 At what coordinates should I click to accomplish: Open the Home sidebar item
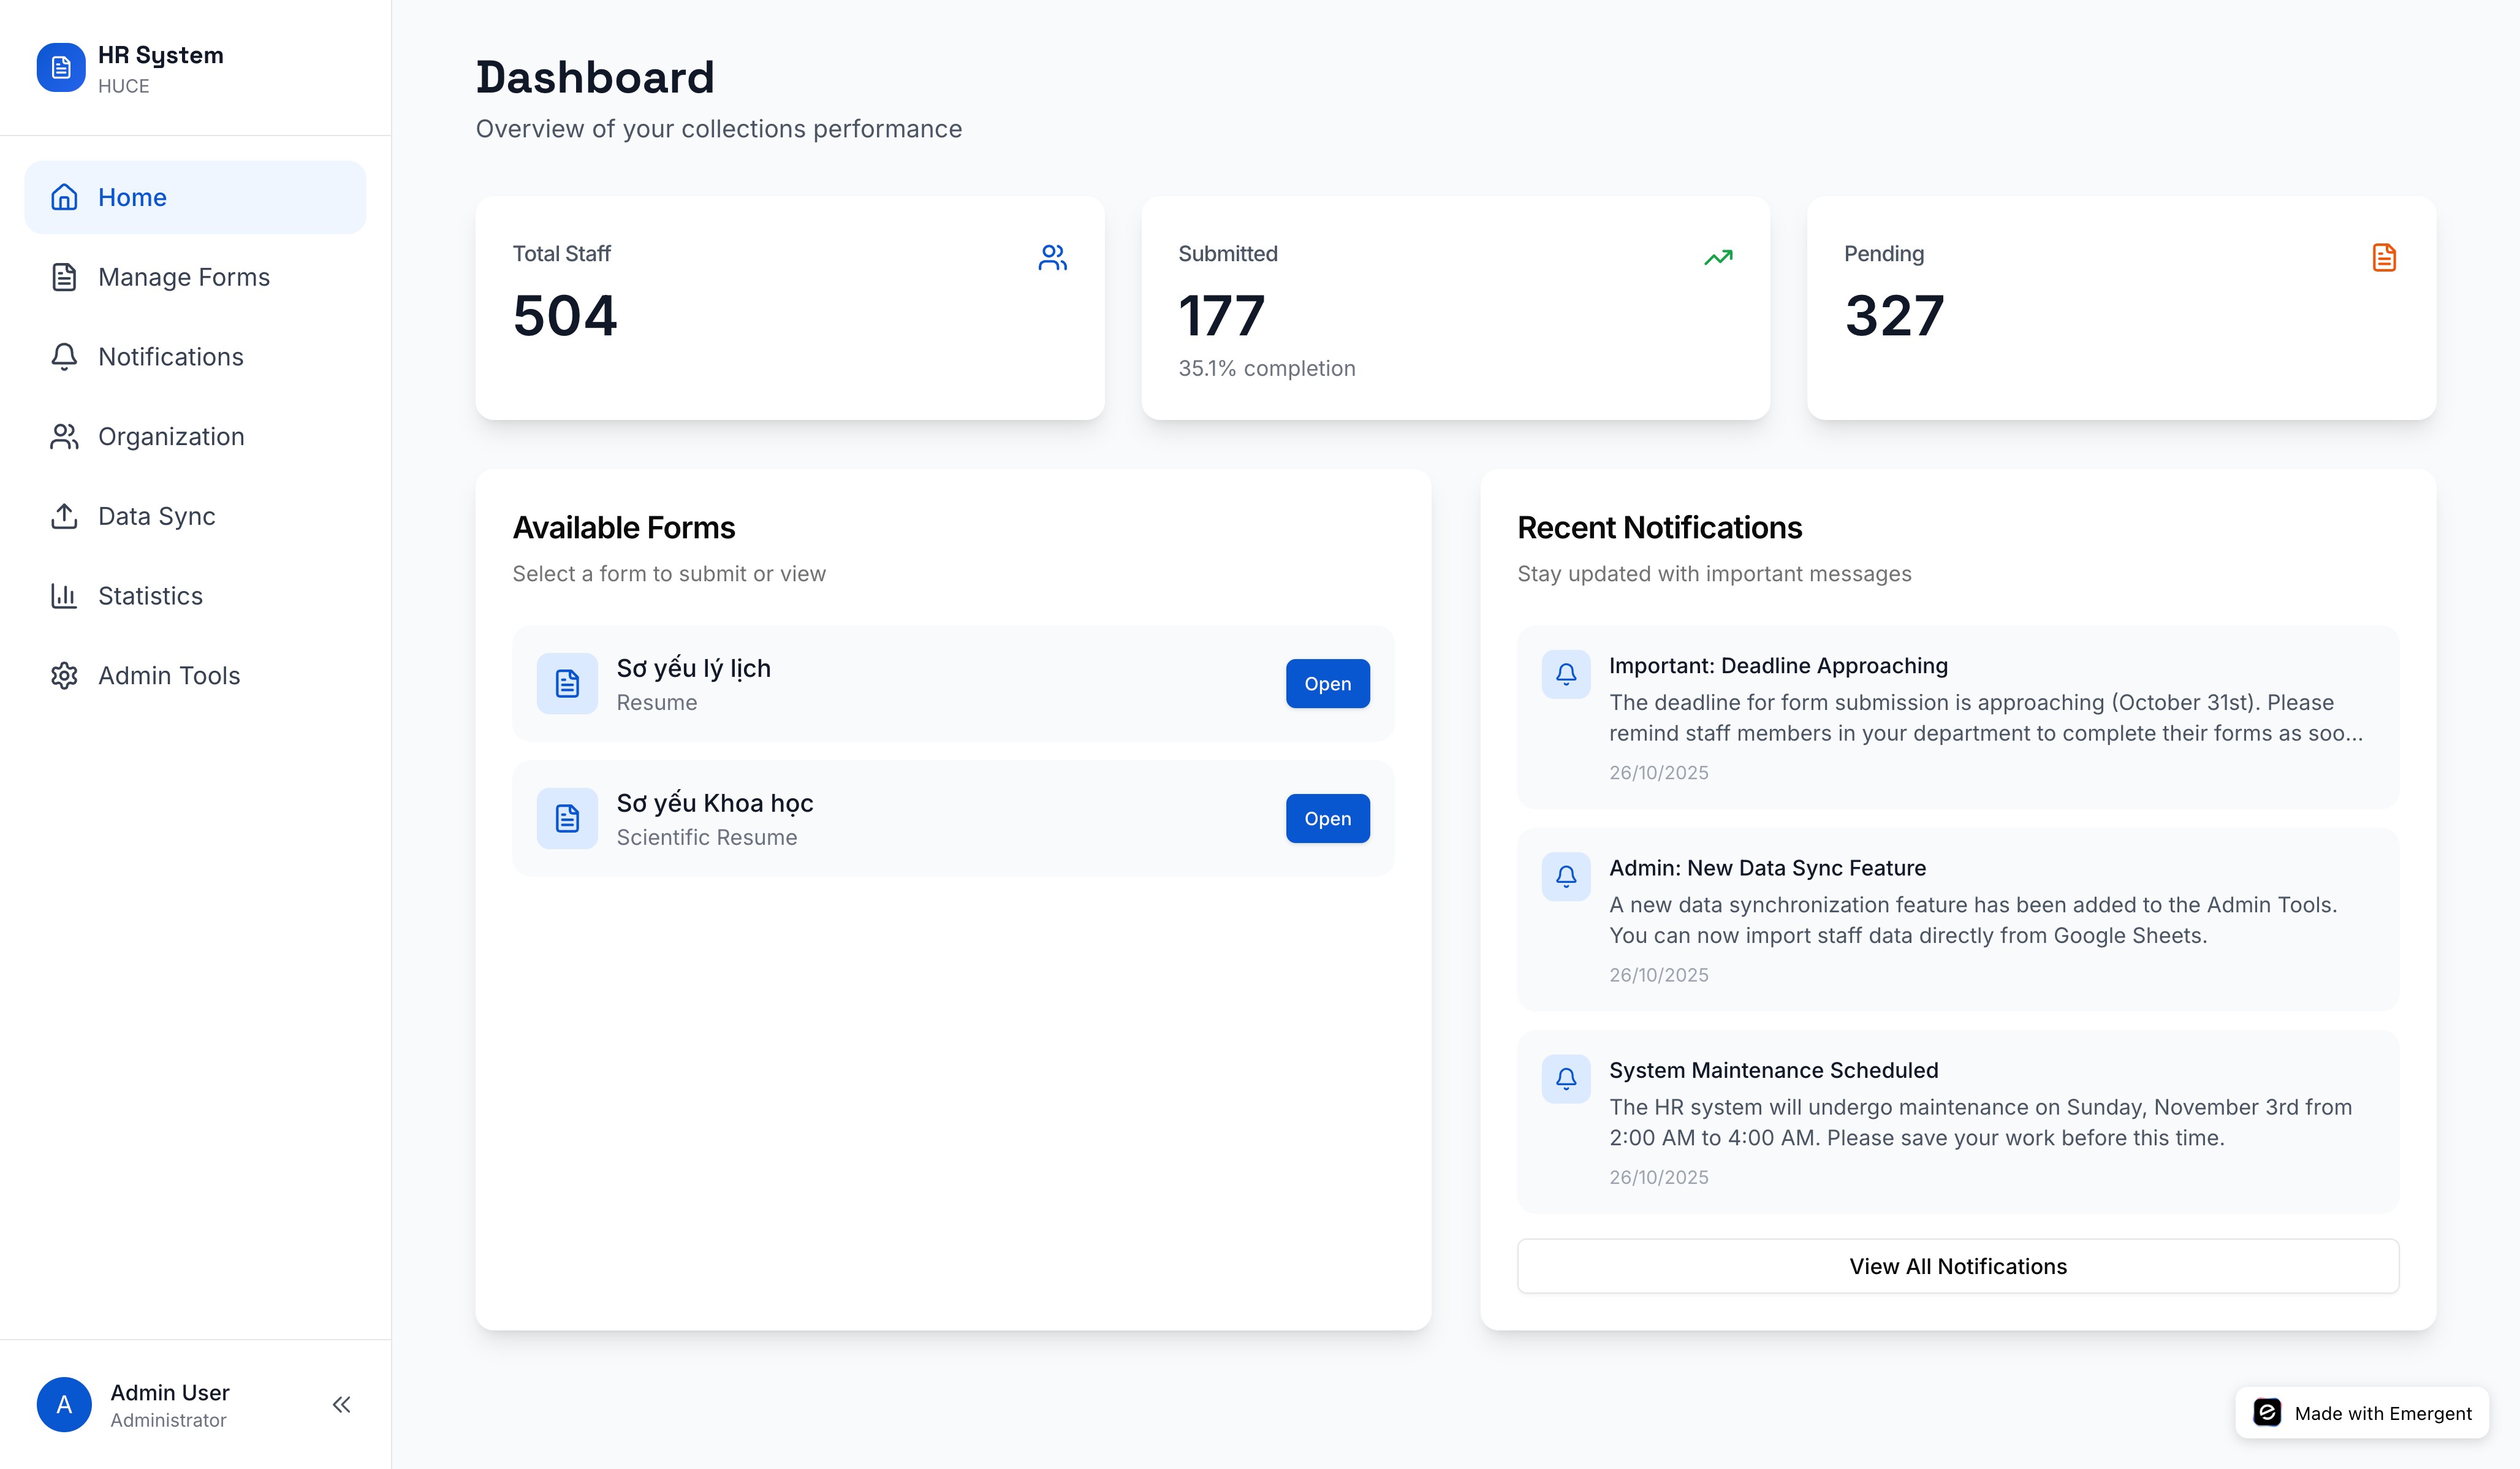(x=195, y=197)
